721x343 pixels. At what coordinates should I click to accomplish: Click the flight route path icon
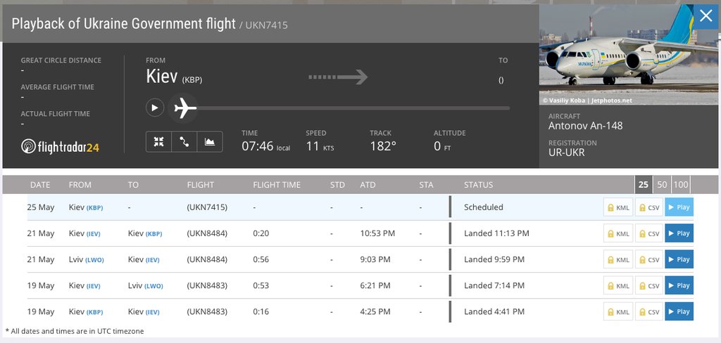tap(184, 142)
